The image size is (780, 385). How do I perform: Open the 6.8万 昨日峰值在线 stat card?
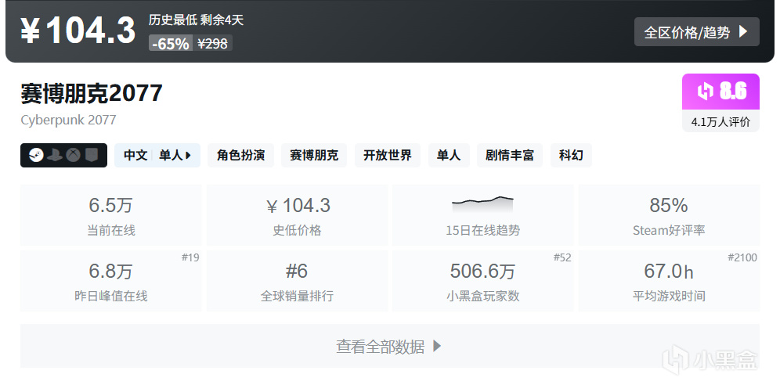click(x=111, y=281)
